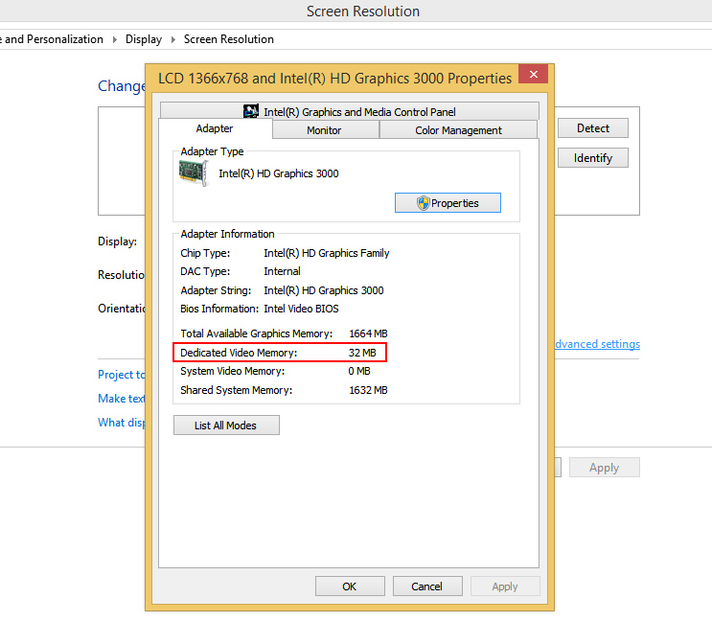Open the Advanced settings link
Image resolution: width=712 pixels, height=621 pixels.
pyautogui.click(x=598, y=344)
